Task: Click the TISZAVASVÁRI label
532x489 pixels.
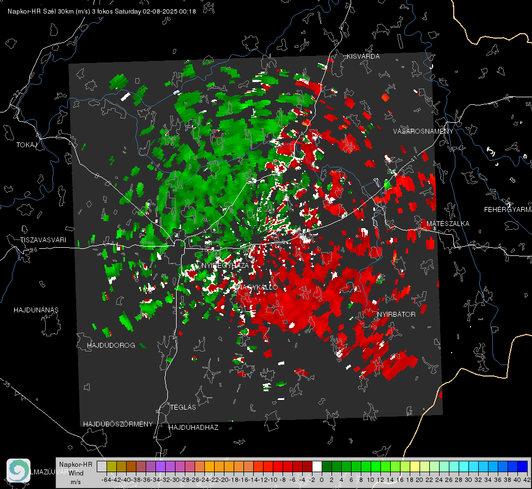Action: (43, 240)
